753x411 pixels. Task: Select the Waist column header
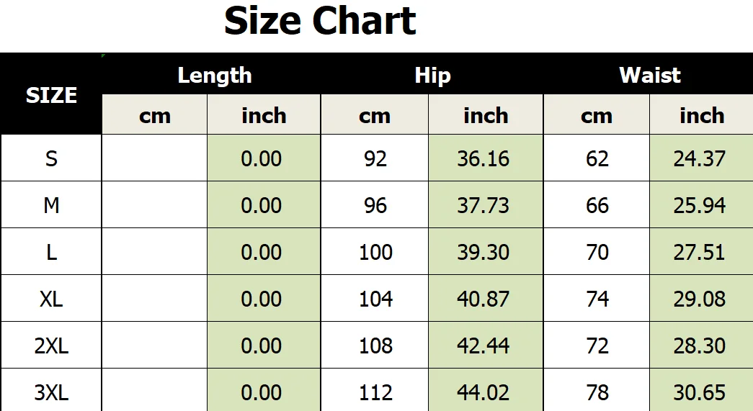(649, 75)
